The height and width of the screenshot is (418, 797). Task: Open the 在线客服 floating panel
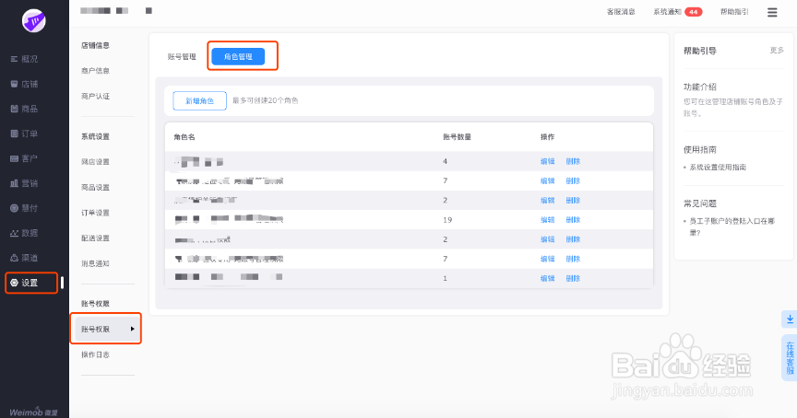click(790, 357)
